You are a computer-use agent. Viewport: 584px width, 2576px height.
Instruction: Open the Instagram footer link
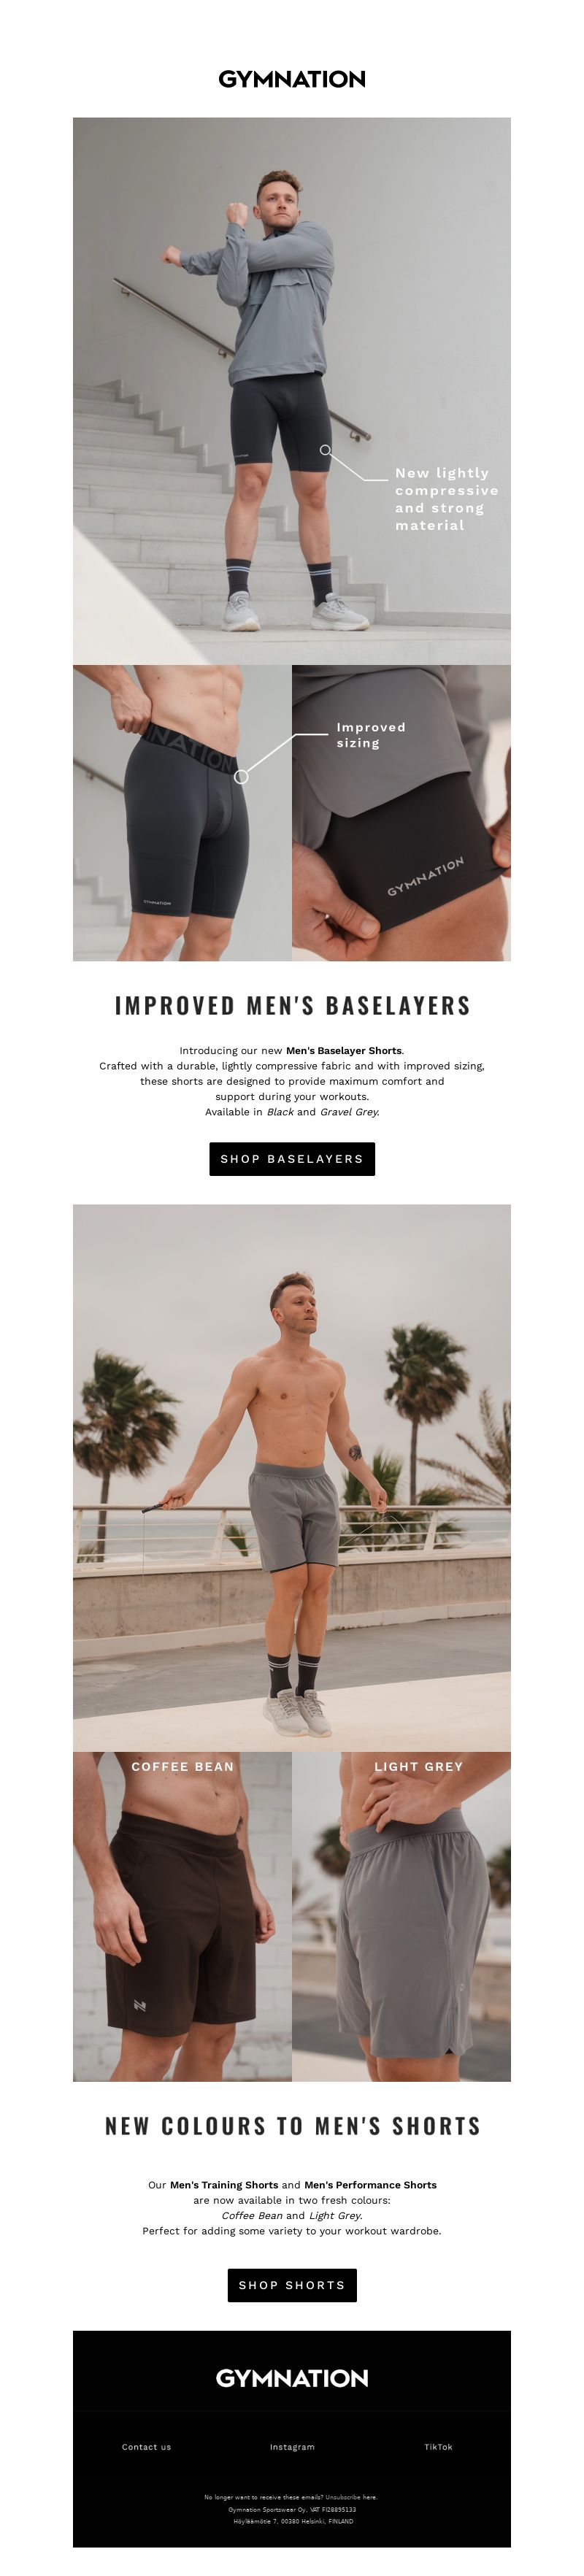[292, 2447]
